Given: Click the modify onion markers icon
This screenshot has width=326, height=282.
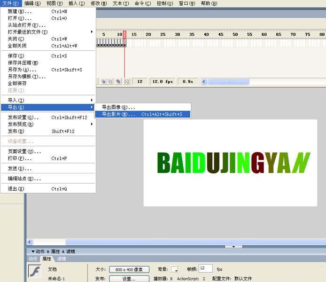Looking at the screenshot, I should (126, 81).
